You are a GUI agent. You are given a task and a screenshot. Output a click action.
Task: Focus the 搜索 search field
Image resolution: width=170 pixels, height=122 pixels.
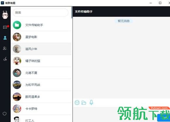pyautogui.click(x=40, y=13)
